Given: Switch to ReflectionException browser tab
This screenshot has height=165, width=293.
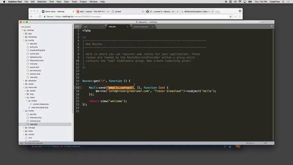Looking at the screenshot, I should (x=197, y=11).
